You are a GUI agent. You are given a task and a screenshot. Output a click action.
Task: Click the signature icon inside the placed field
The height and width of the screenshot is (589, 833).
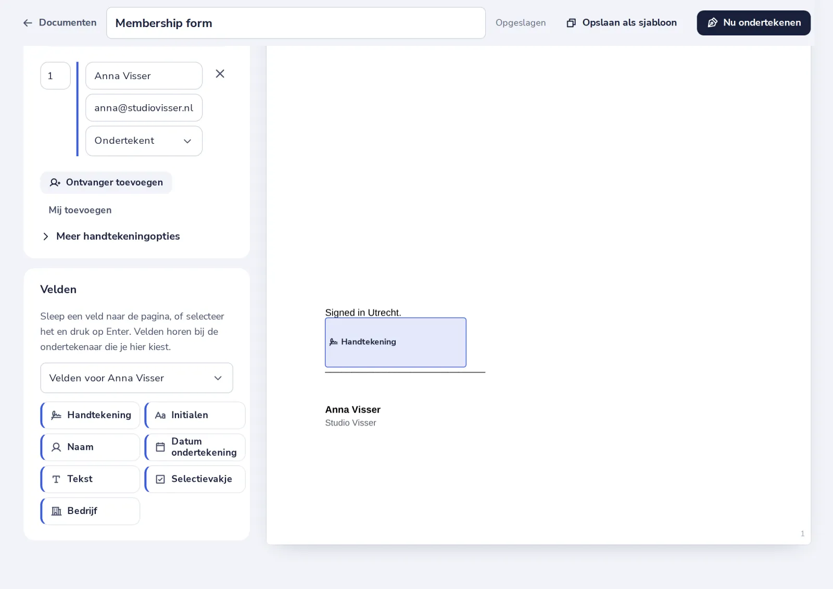pyautogui.click(x=334, y=342)
